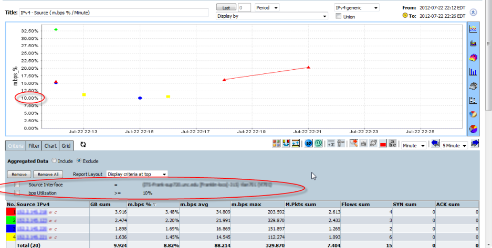Select the stacked bar chart icon
This screenshot has width=492, height=248.
pyautogui.click(x=473, y=100)
